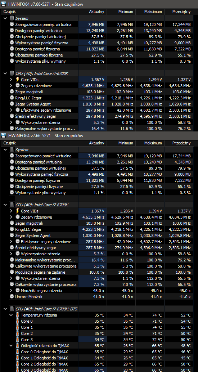Collapse the Temperatury rdzenia group
The height and width of the screenshot is (372, 198).
pos(11,315)
